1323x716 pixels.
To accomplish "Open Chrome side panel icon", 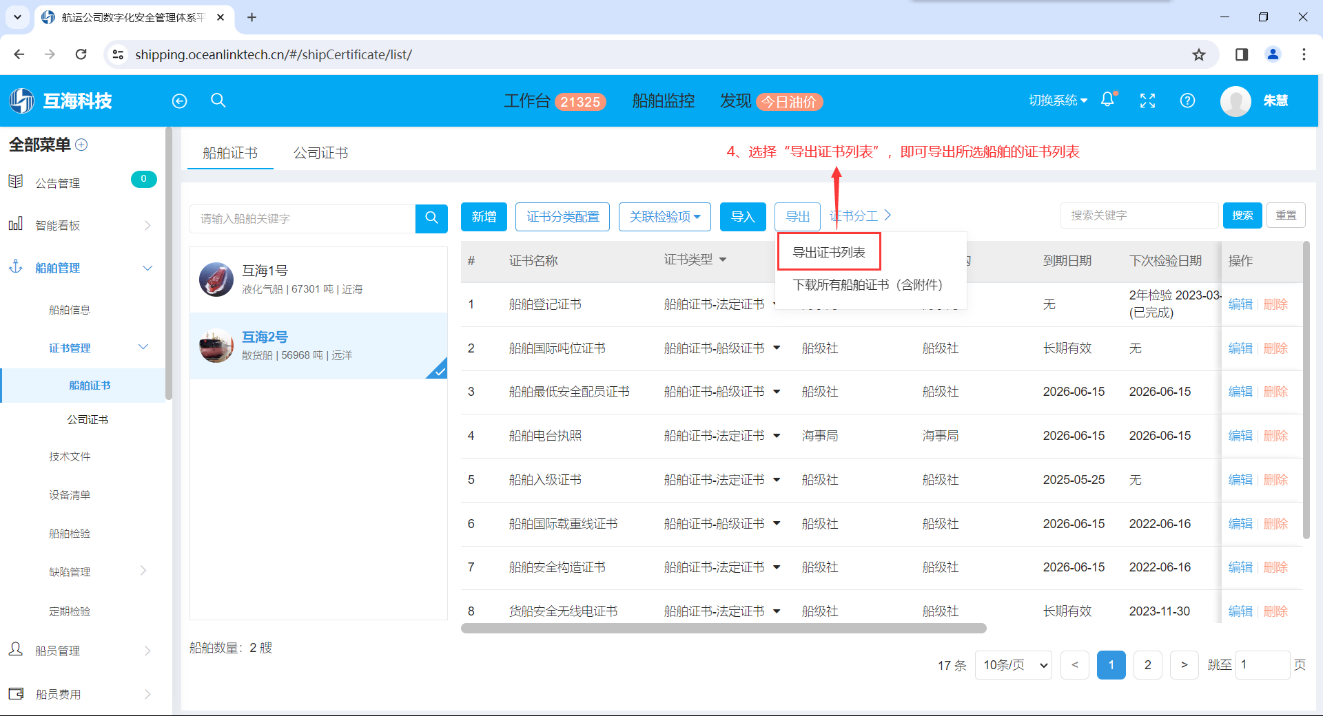I will tap(1242, 54).
